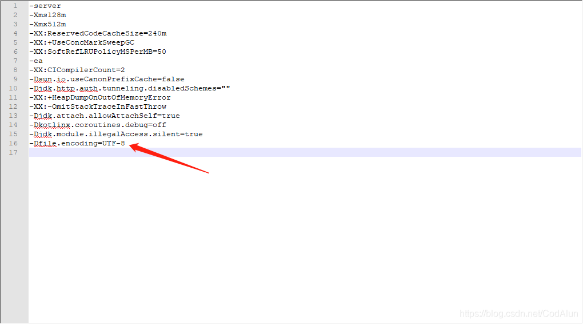The width and height of the screenshot is (583, 324).
Task: Click line number 4 in gutter
Action: pyautogui.click(x=15, y=34)
